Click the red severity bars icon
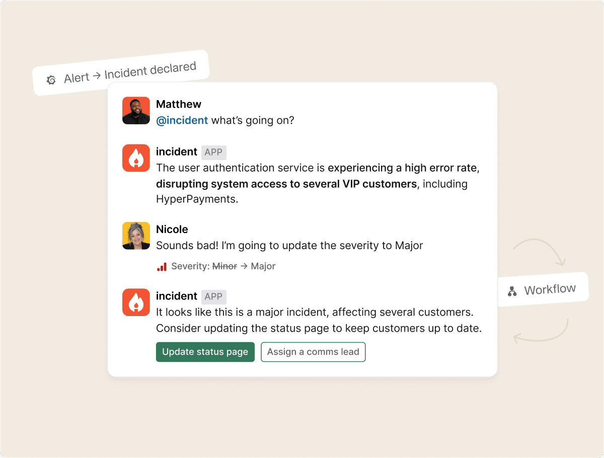The image size is (604, 458). point(162,266)
